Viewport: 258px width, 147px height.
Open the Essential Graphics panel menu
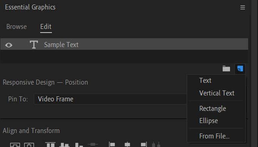click(x=242, y=8)
